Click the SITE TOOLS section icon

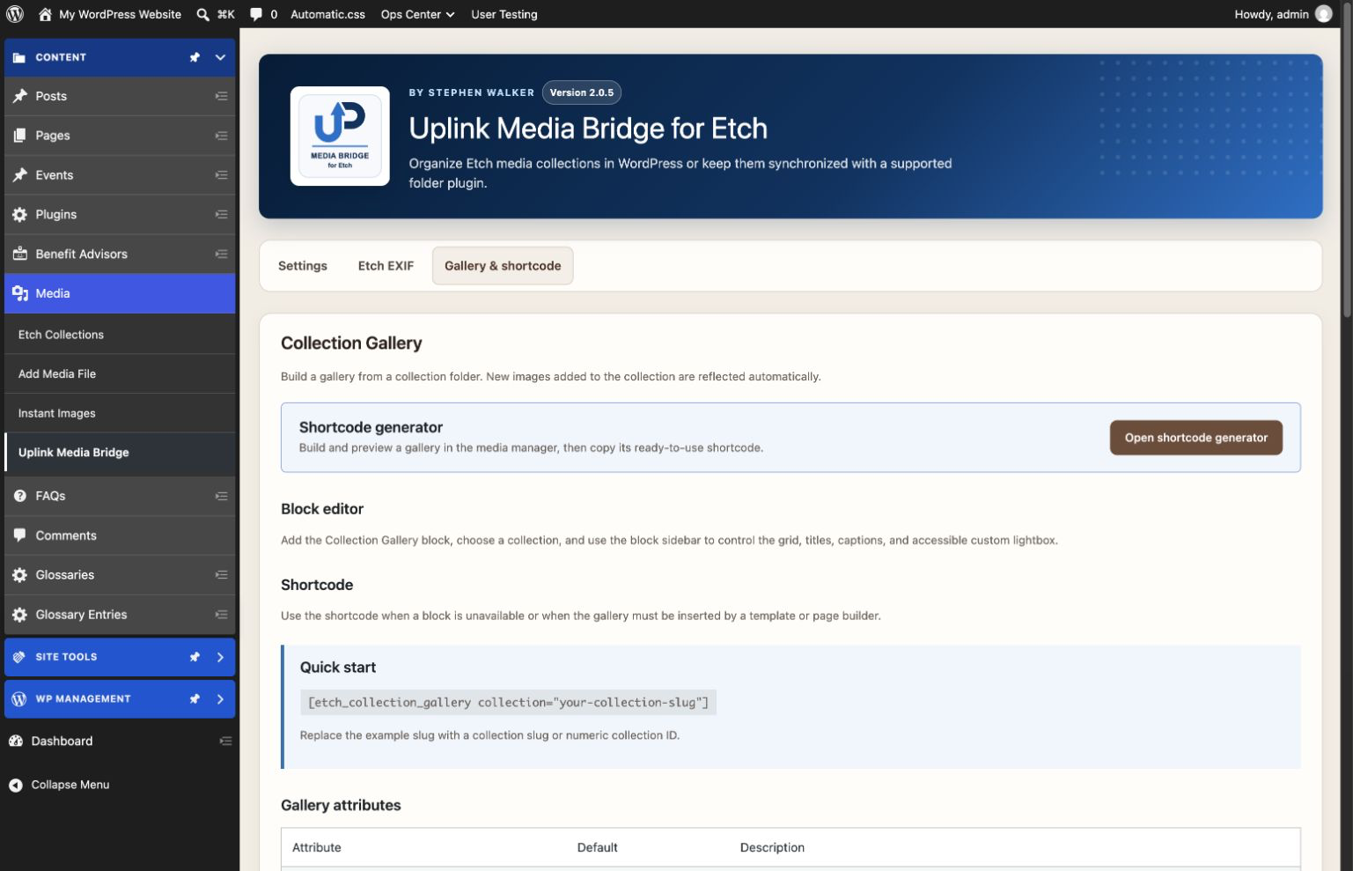point(18,657)
